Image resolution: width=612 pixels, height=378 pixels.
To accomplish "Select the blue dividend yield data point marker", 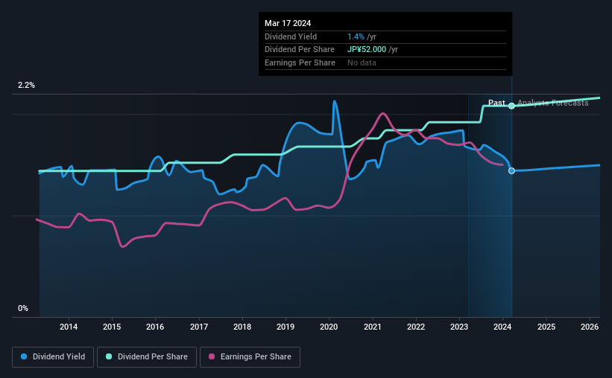I will (x=511, y=170).
